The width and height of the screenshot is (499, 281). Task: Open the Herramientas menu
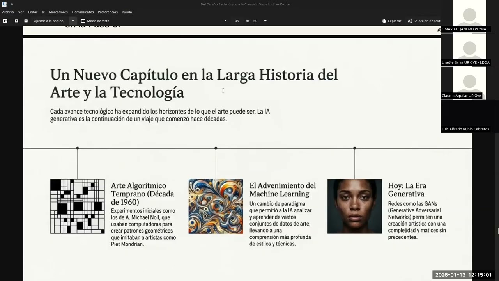tap(83, 12)
